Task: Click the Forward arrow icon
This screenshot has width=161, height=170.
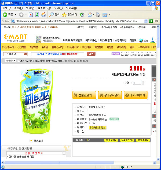Action: [x=21, y=15]
